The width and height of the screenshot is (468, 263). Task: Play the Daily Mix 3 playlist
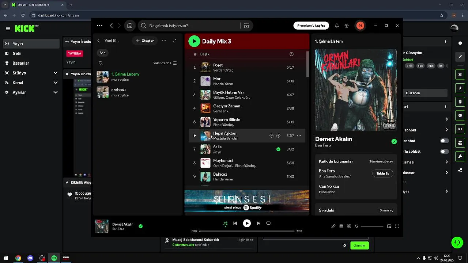[x=194, y=41]
